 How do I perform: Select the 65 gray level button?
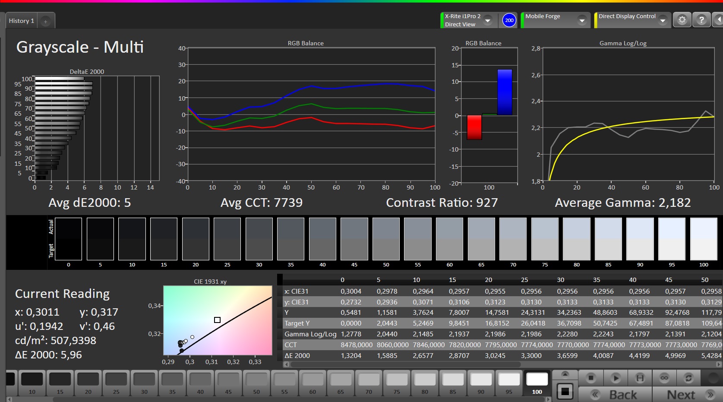click(x=341, y=383)
